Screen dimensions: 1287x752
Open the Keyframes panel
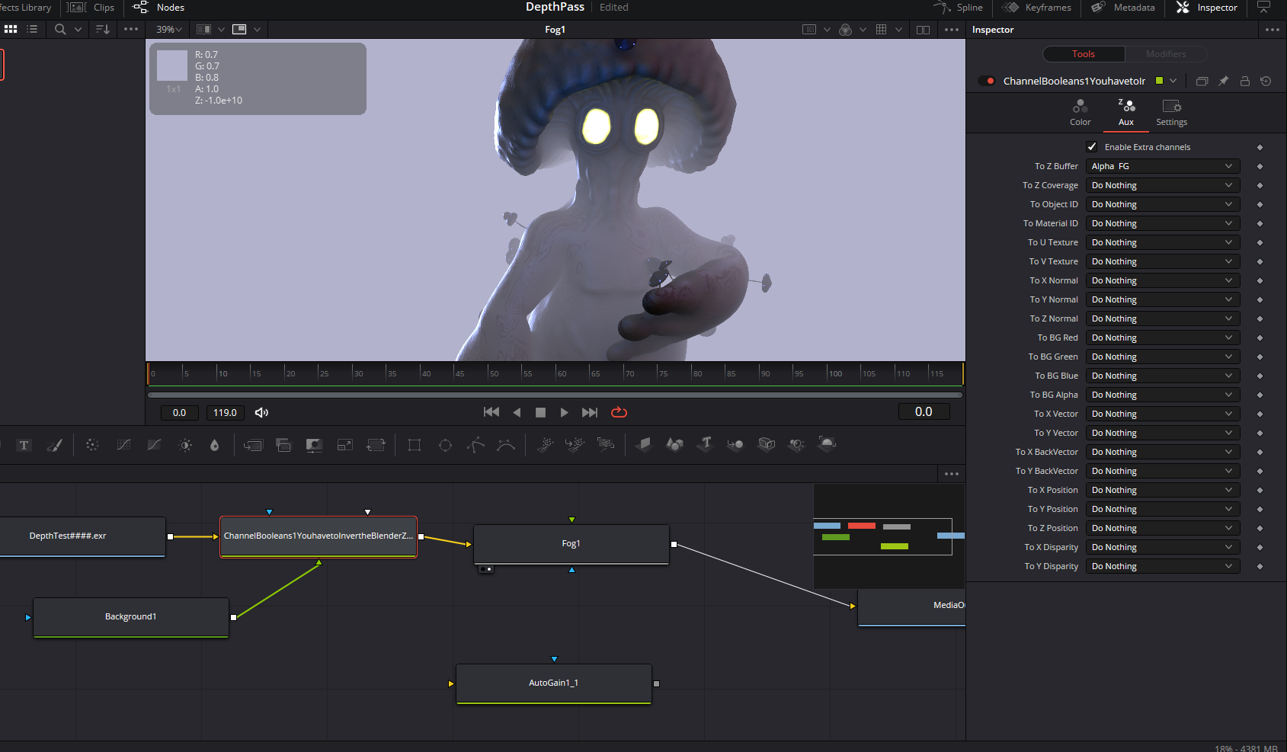pos(1036,8)
